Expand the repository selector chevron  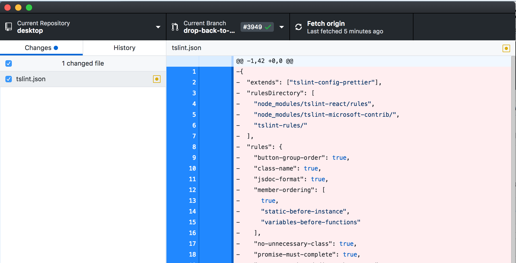tap(158, 27)
